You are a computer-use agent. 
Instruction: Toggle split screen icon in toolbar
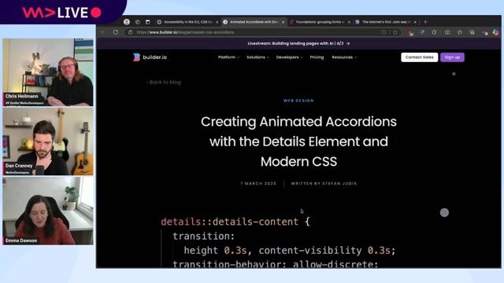pyautogui.click(x=447, y=32)
